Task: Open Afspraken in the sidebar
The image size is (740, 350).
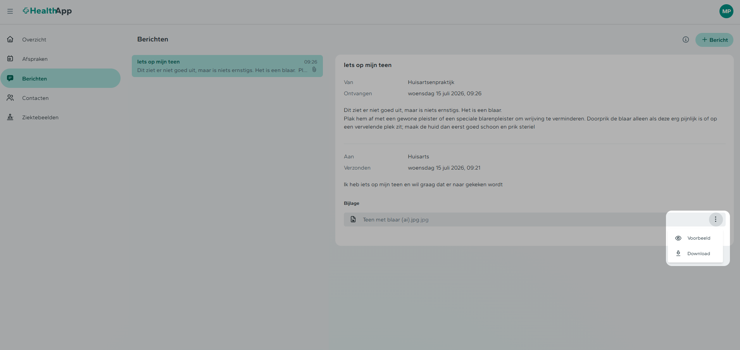Action: click(60, 59)
